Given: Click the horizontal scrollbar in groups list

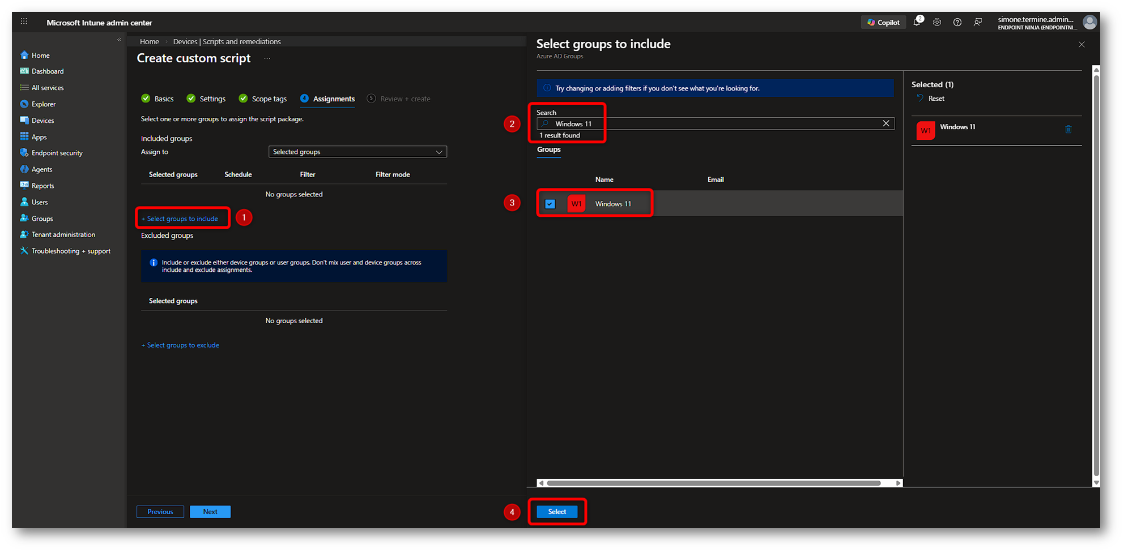Looking at the screenshot, I should [713, 483].
